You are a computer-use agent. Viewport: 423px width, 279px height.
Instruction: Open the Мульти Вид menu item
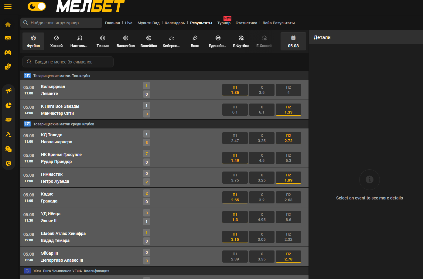148,23
